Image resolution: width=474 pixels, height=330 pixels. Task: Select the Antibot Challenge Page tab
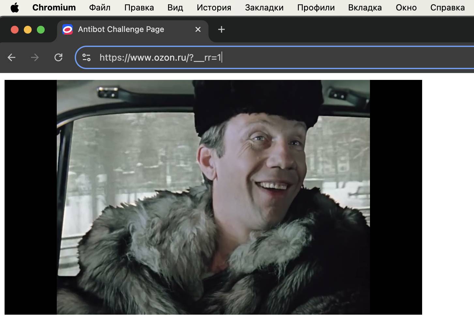point(132,30)
